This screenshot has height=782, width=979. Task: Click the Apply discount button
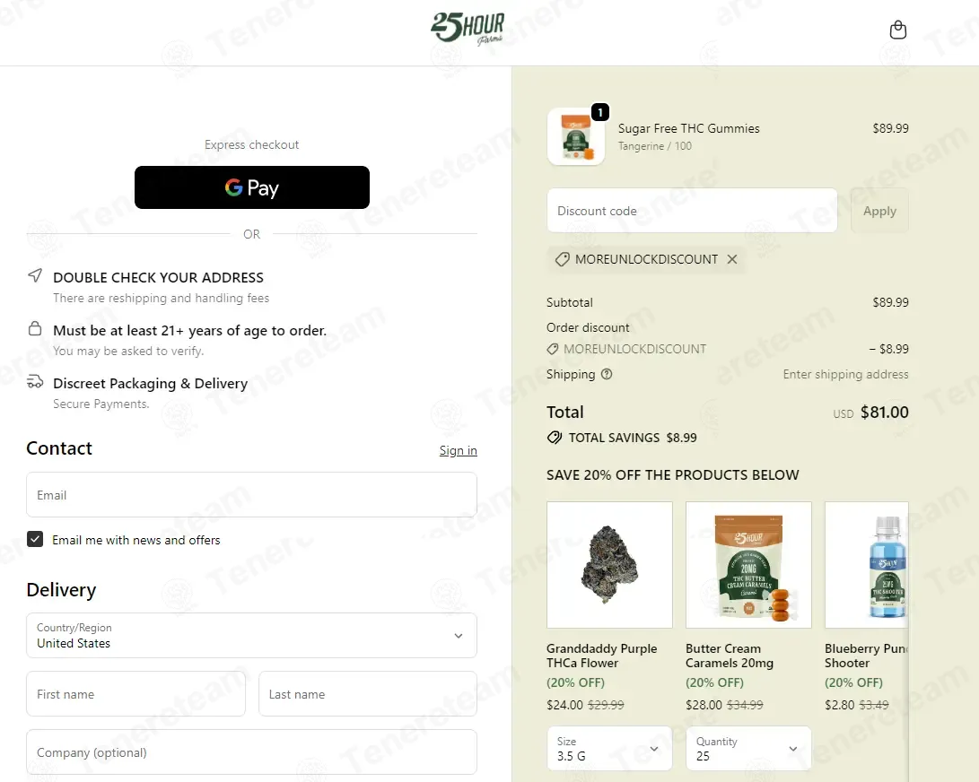click(x=879, y=211)
